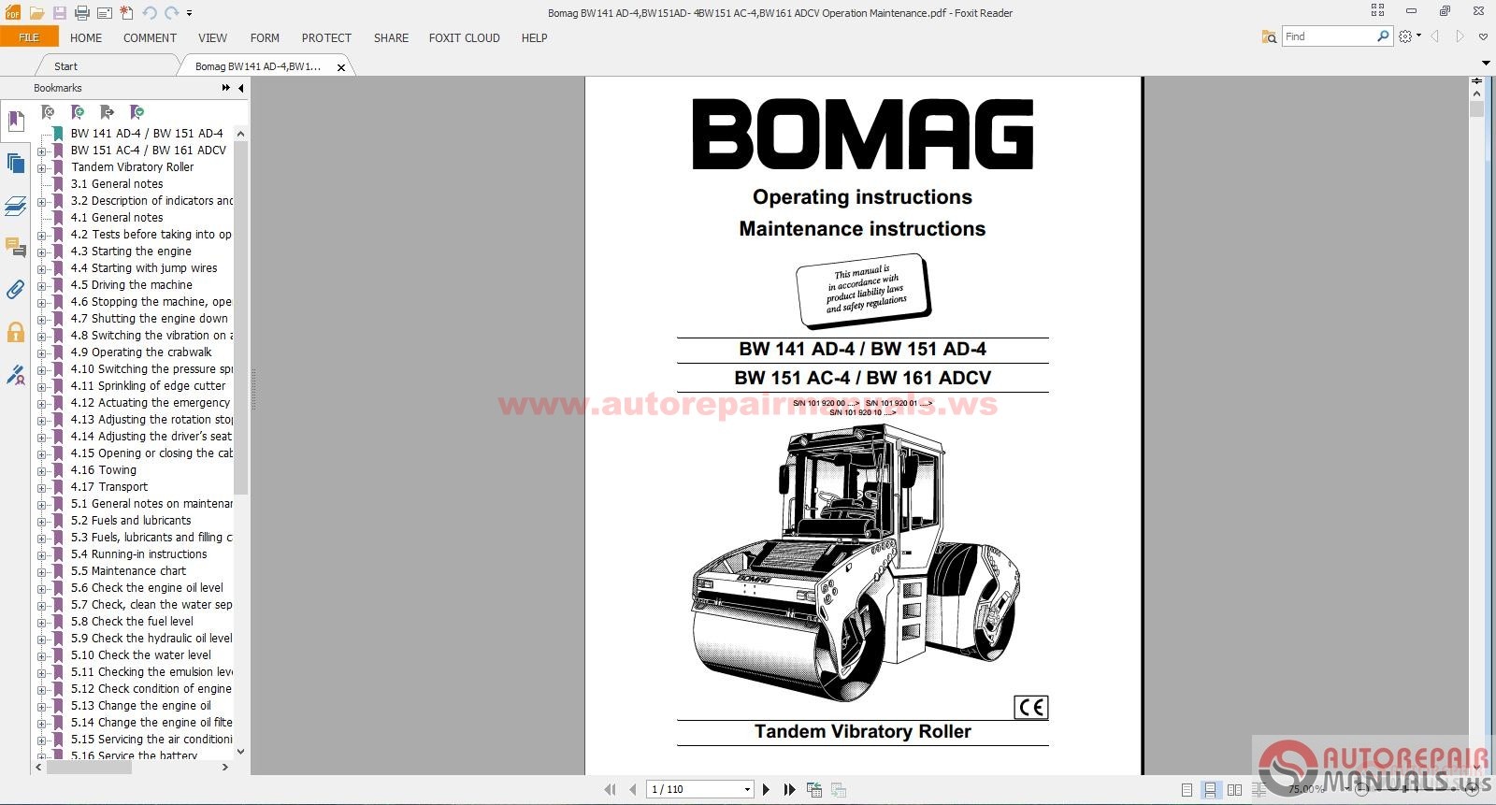Switch to facing pages view mode
The image size is (1496, 805).
(x=1234, y=790)
